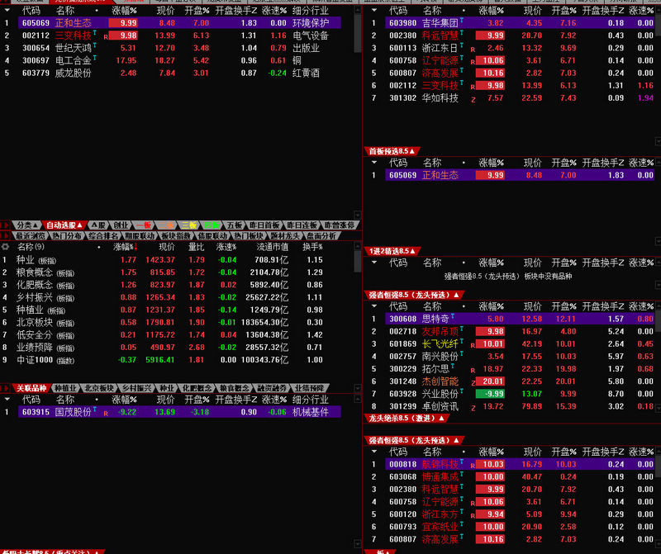Screen dimensions: 661x554
Task: Open the 盘面分析 tab
Action: [x=321, y=235]
